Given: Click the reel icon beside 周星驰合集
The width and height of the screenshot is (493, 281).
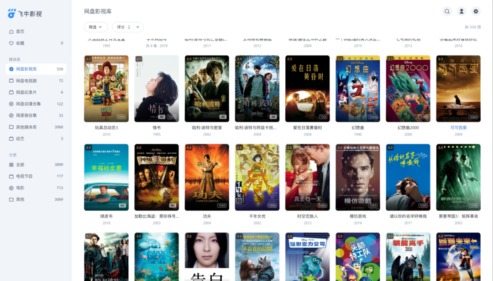Looking at the screenshot, I should coord(11,115).
